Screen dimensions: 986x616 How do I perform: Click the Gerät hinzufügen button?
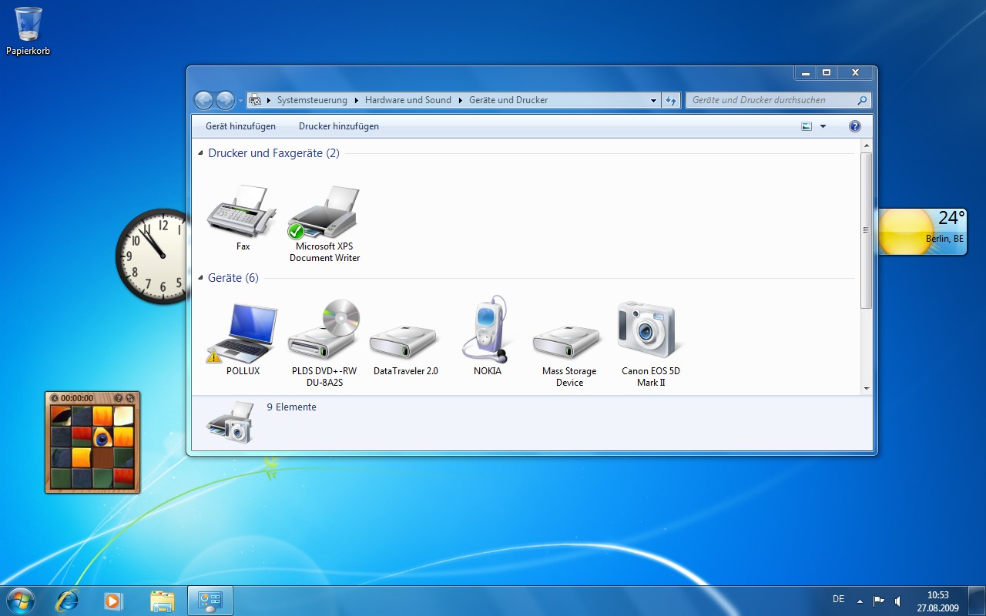(240, 126)
